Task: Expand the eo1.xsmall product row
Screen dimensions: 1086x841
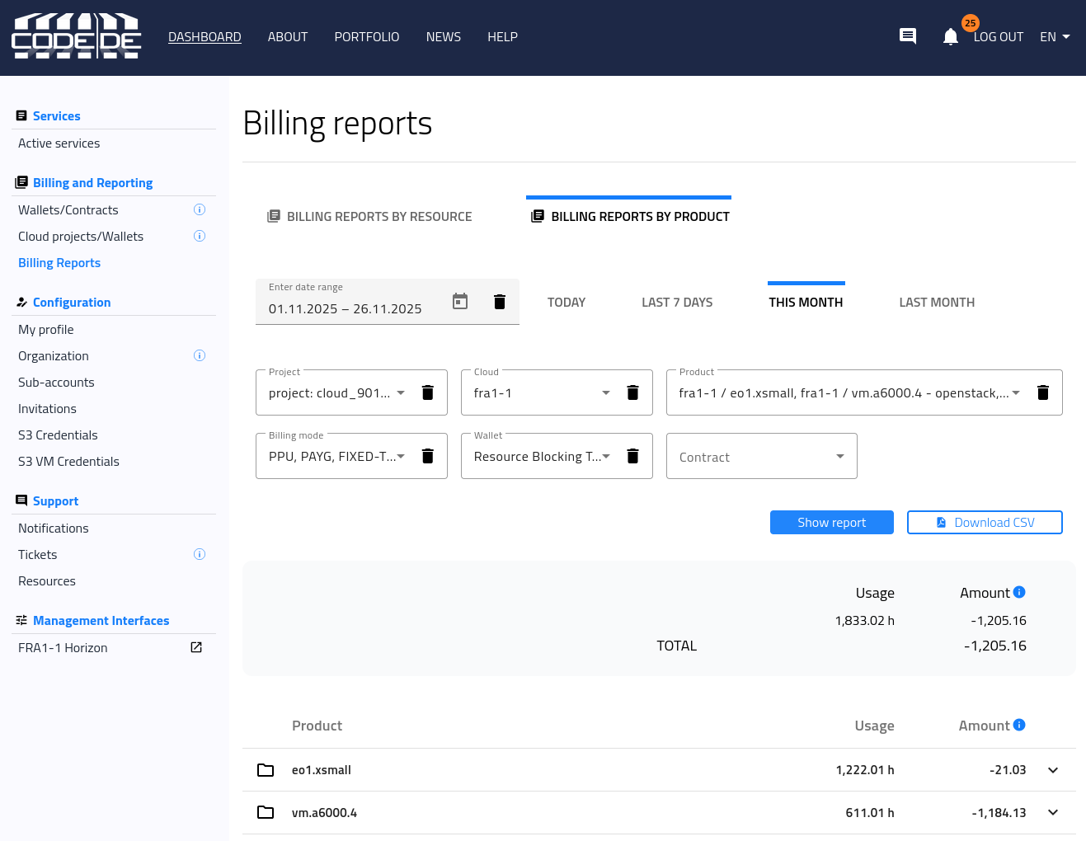Action: coord(1052,770)
